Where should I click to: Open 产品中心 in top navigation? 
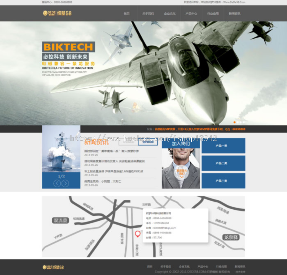[x=191, y=13]
